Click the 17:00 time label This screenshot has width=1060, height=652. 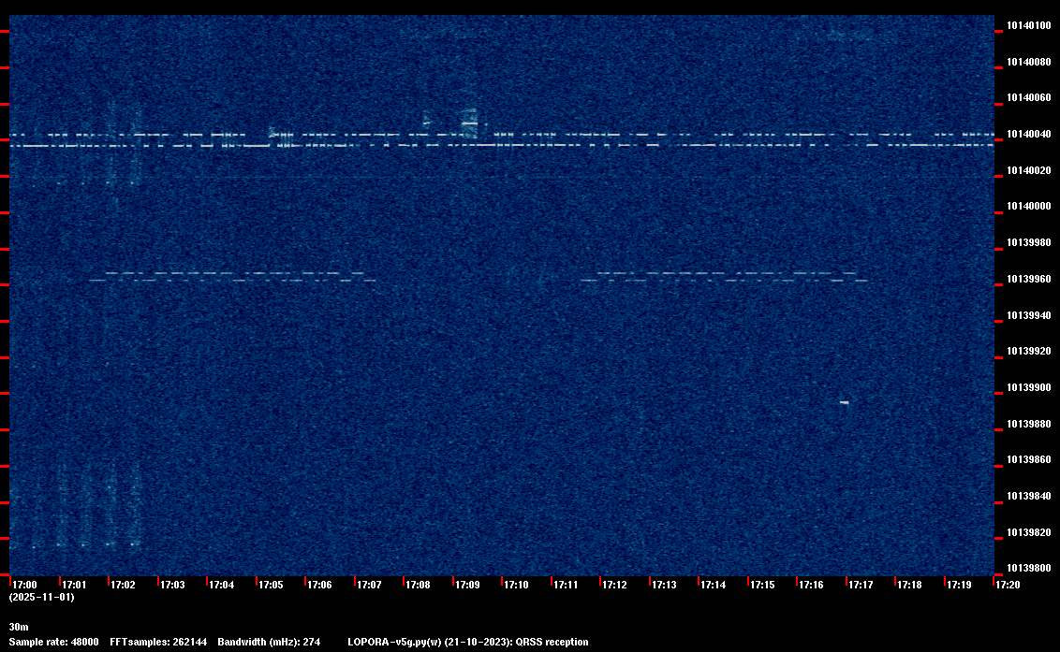click(25, 585)
